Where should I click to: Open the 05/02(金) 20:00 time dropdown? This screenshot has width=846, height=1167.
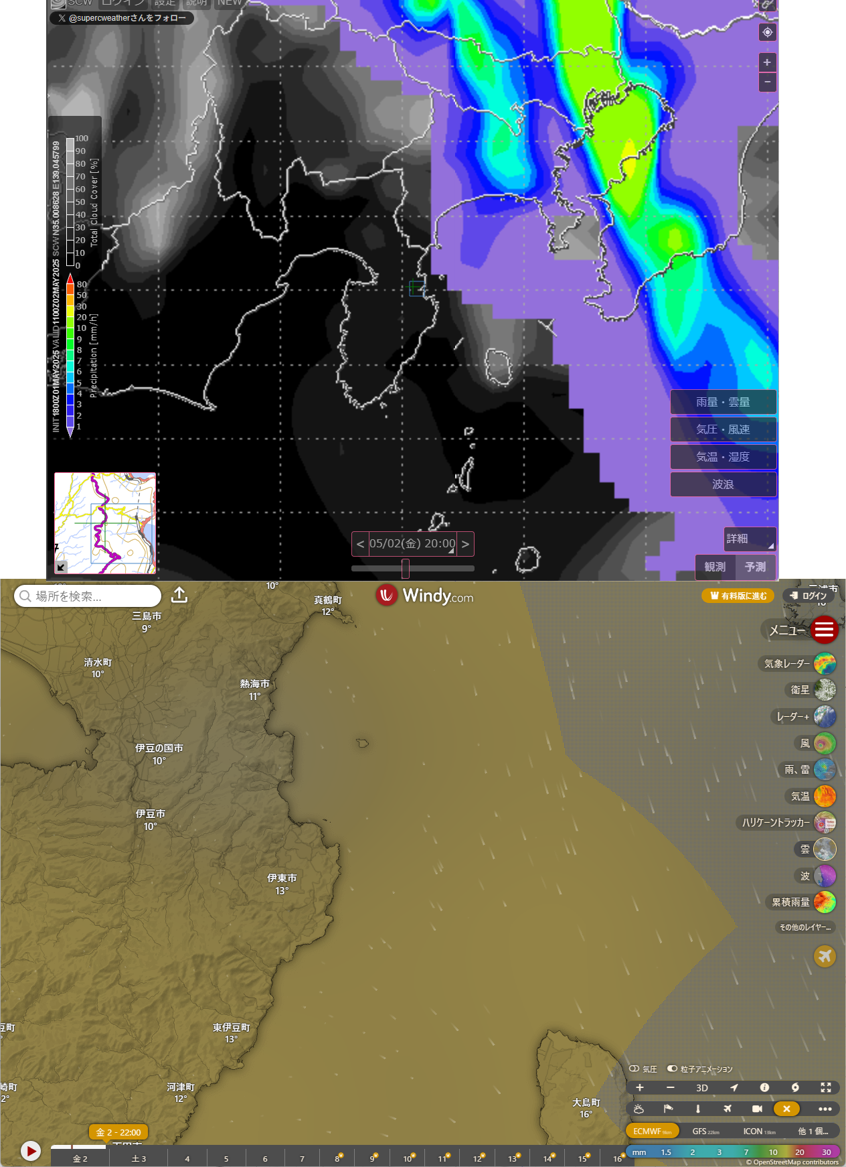click(x=412, y=544)
